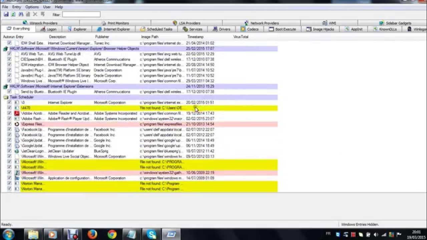This screenshot has height=240, width=427.
Task: Open Skype from the taskbar
Action: click(152, 234)
